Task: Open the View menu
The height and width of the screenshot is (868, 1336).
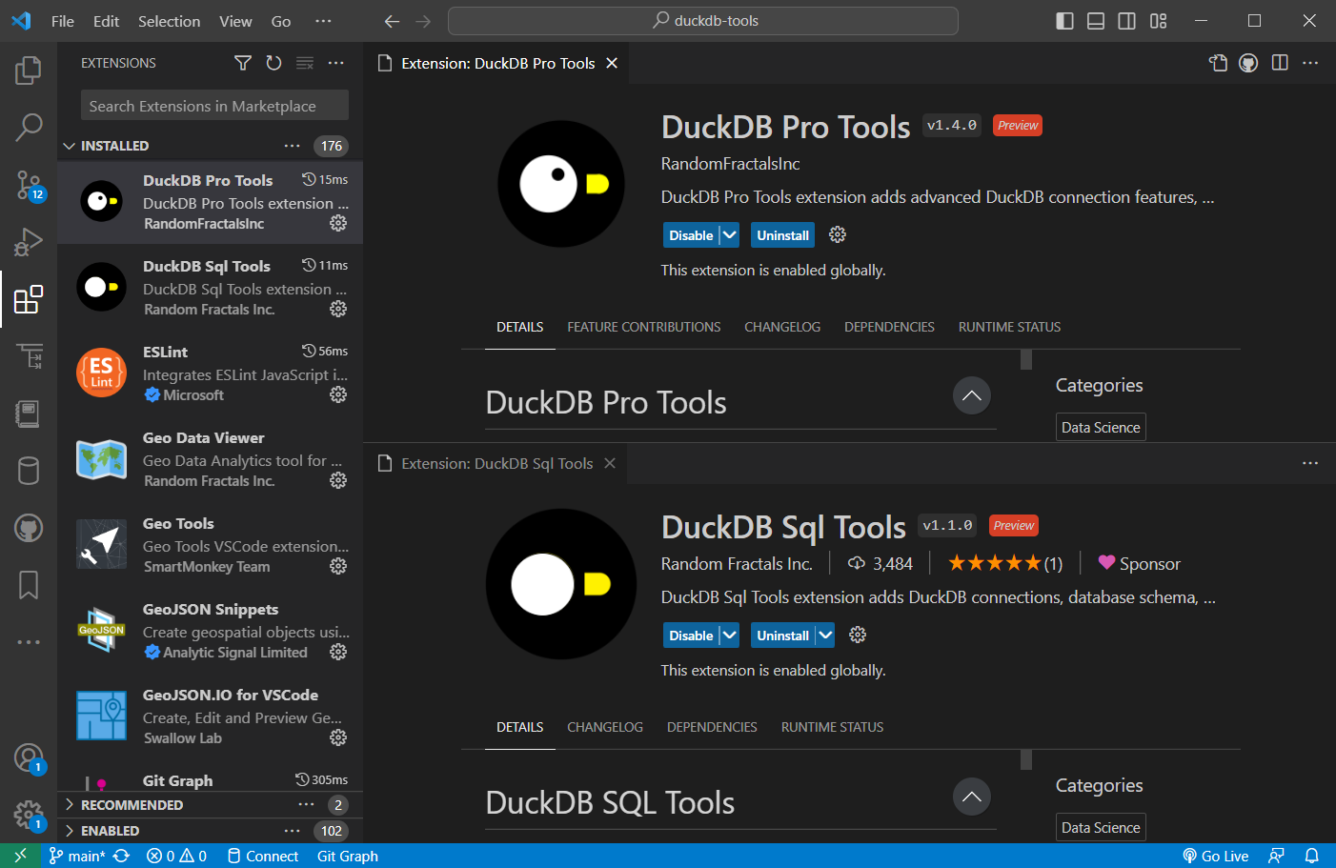Action: tap(235, 21)
